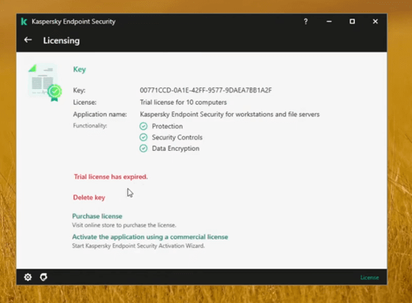Delete the expired license key

tap(89, 198)
